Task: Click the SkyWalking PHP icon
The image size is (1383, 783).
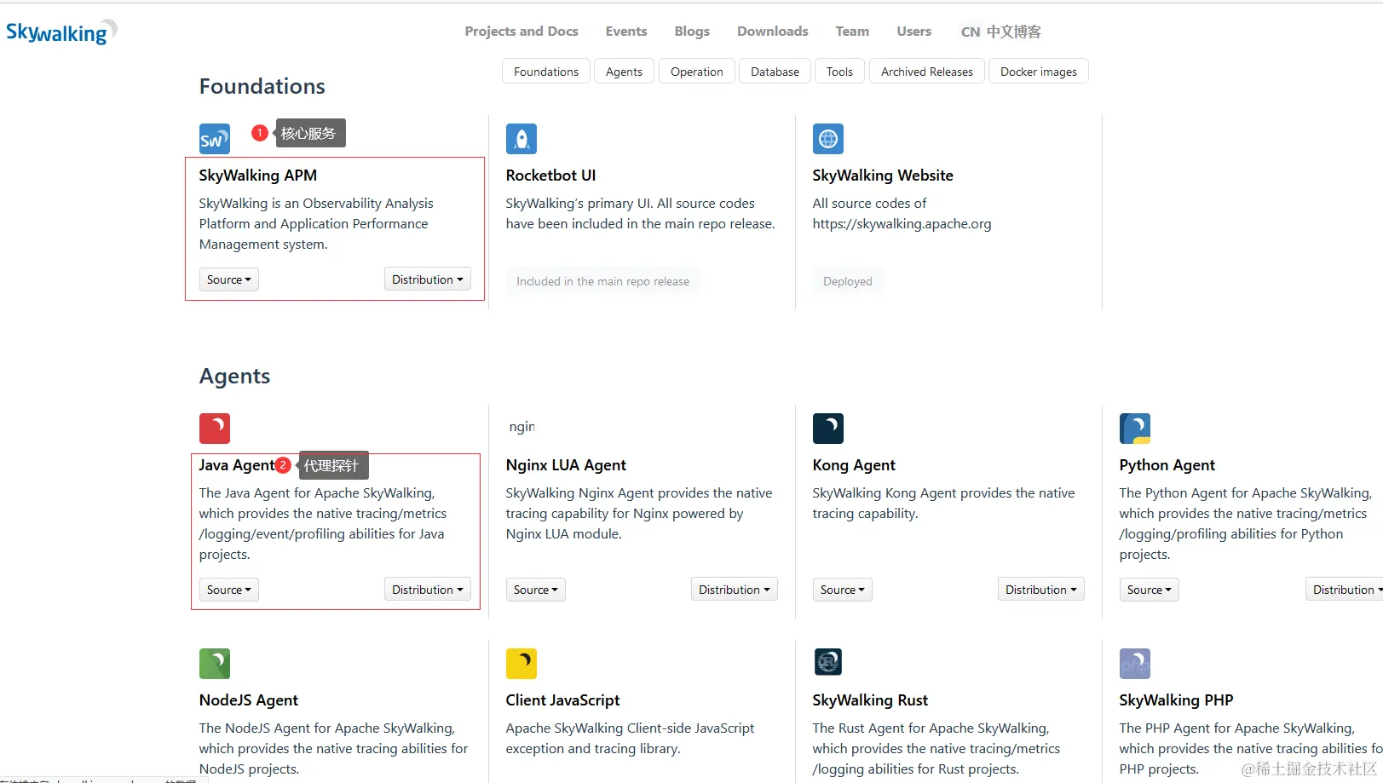Action: (1135, 664)
